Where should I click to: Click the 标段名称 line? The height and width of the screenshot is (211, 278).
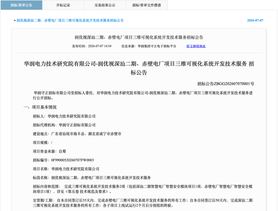coord(92,178)
